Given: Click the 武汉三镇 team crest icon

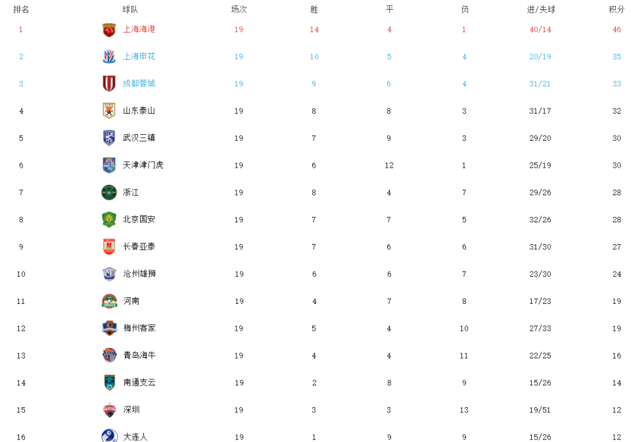Looking at the screenshot, I should [109, 138].
